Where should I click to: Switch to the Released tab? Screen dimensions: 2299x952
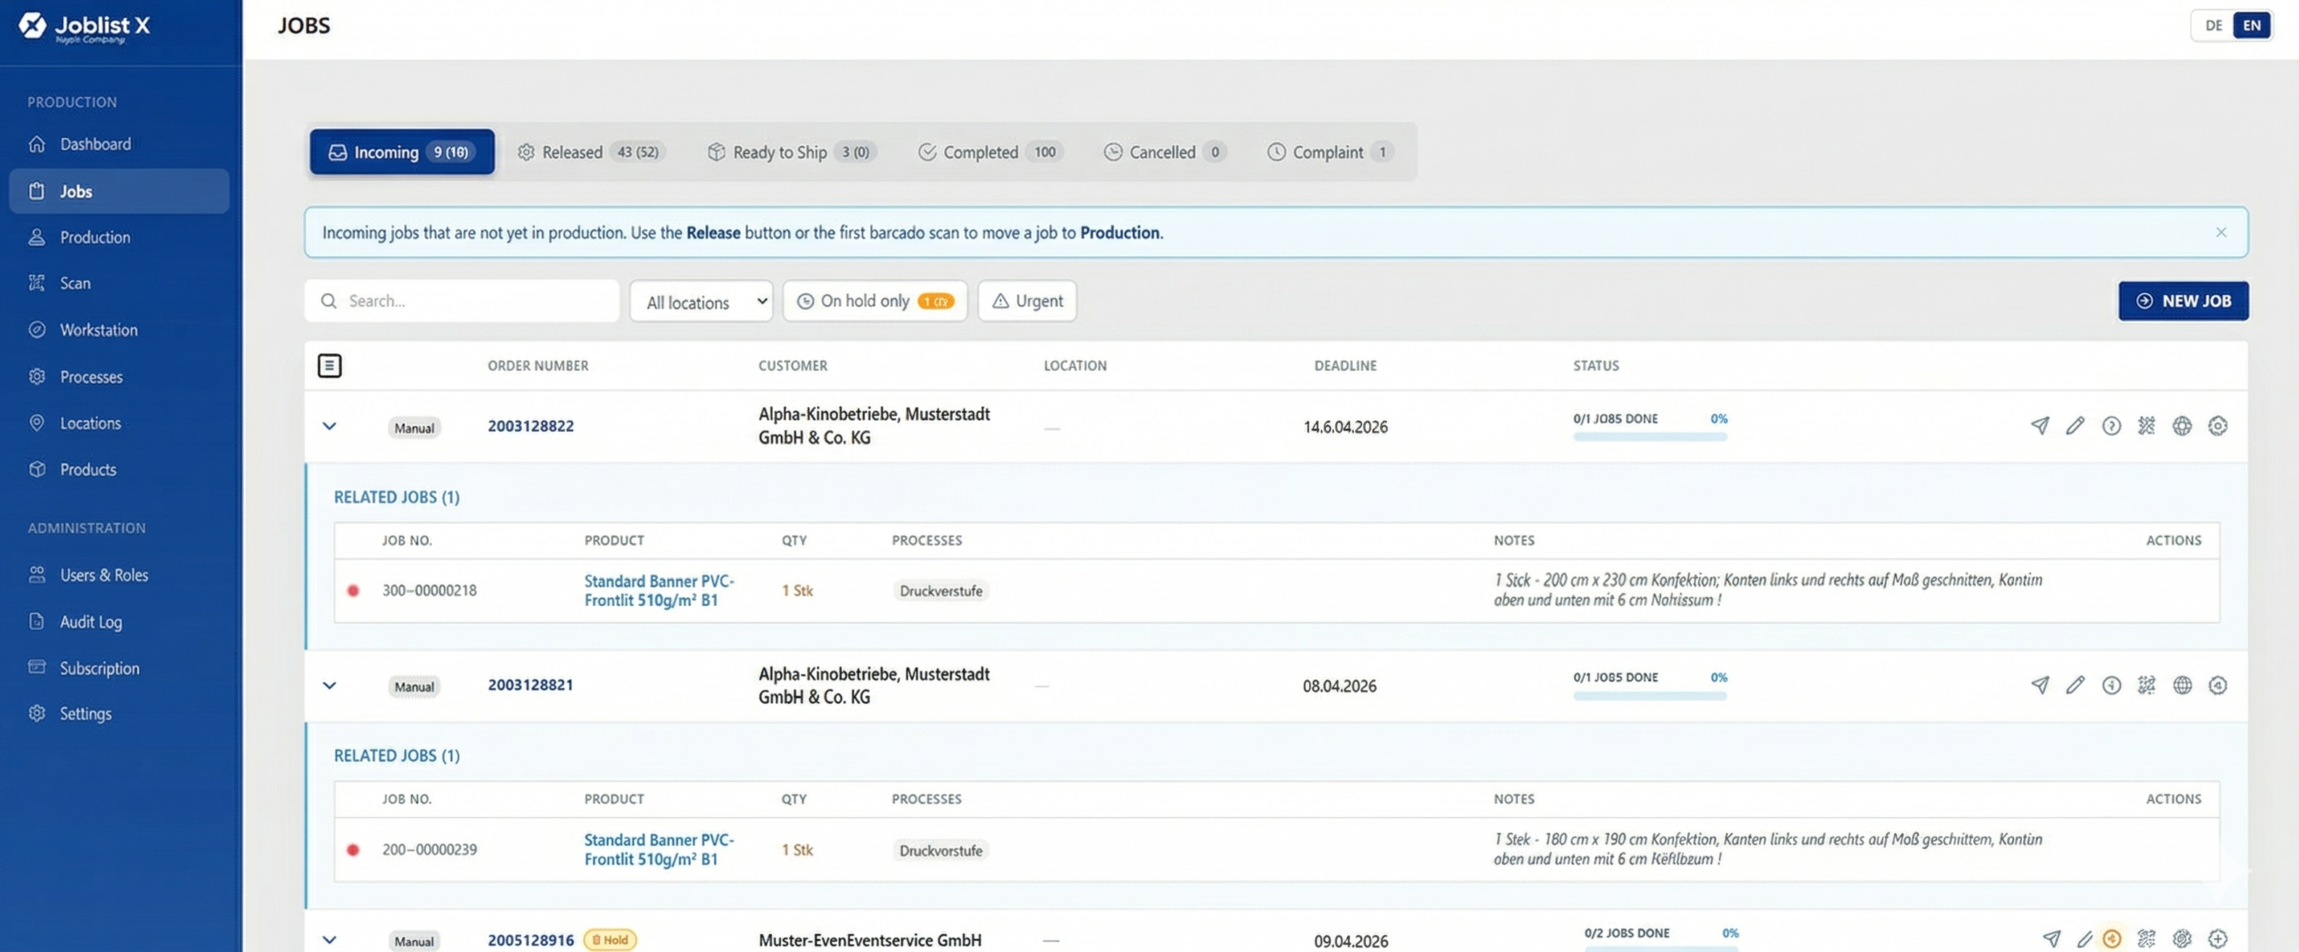coord(589,152)
